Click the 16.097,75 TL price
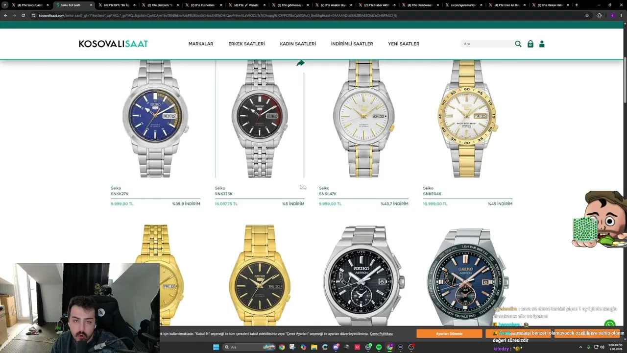627x353 pixels. tap(226, 204)
